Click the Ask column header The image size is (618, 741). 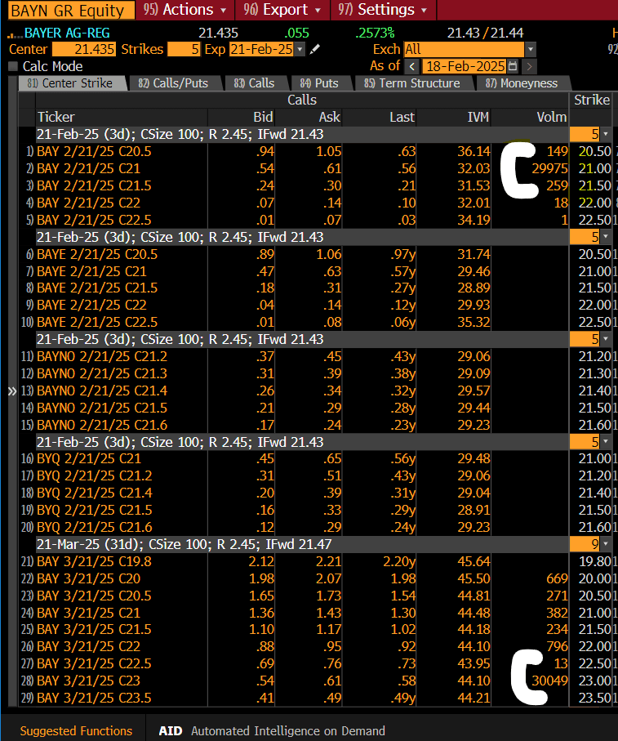309,117
